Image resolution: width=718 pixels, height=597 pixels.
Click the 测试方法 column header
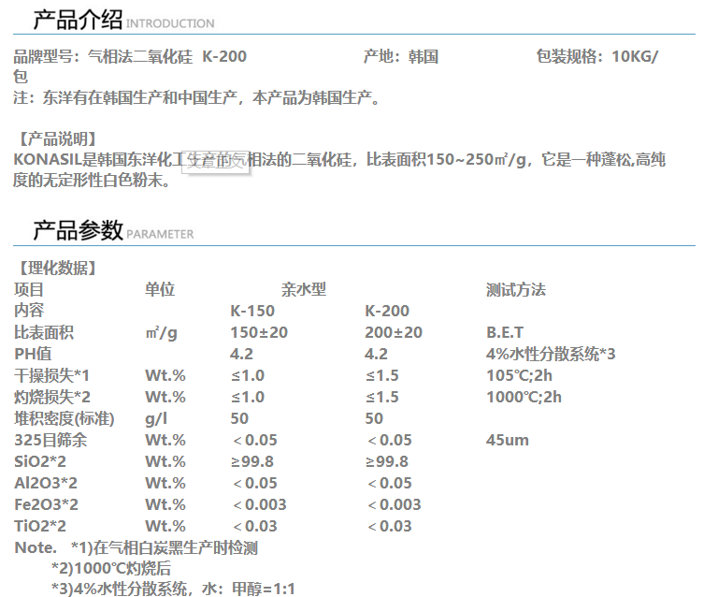point(515,290)
